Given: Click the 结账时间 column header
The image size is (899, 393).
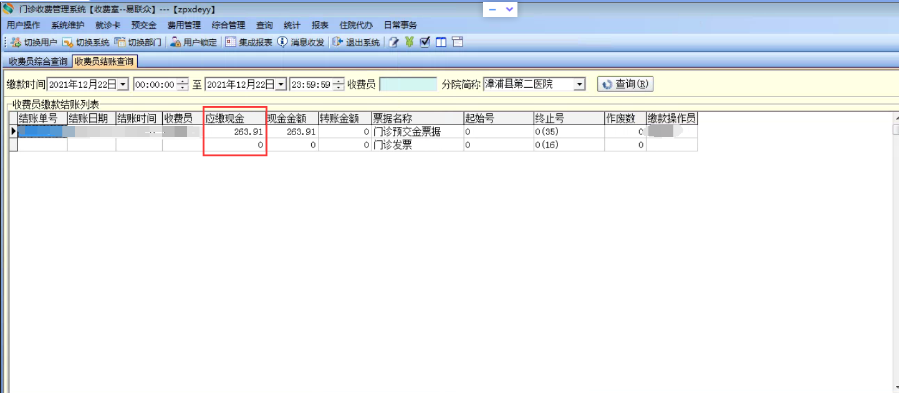Looking at the screenshot, I should click(x=139, y=118).
